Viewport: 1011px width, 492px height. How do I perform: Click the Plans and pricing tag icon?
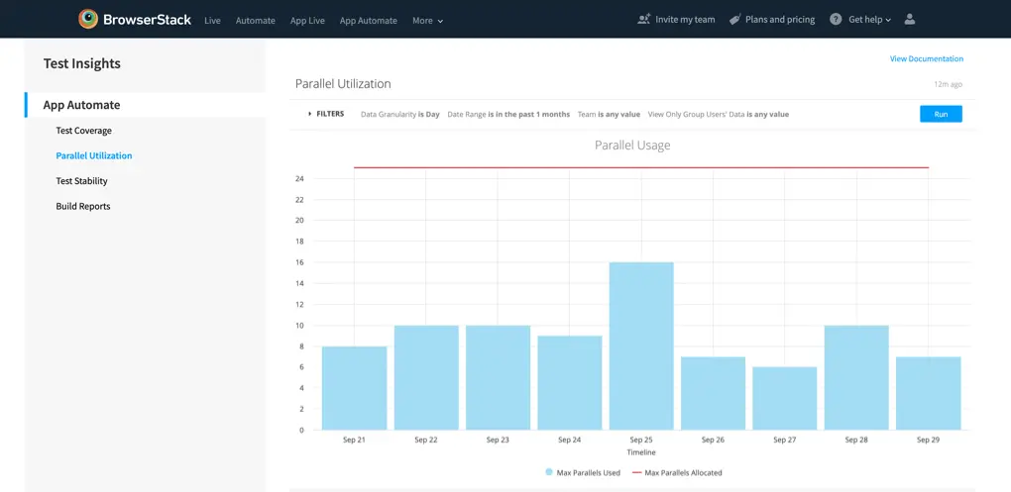(734, 19)
